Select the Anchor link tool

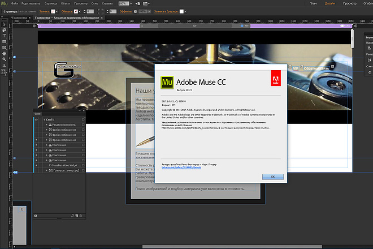tap(4, 65)
